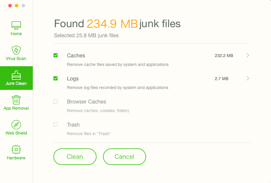Open the Hardware chip icon
Screen dimensions: 271x183
point(16,149)
